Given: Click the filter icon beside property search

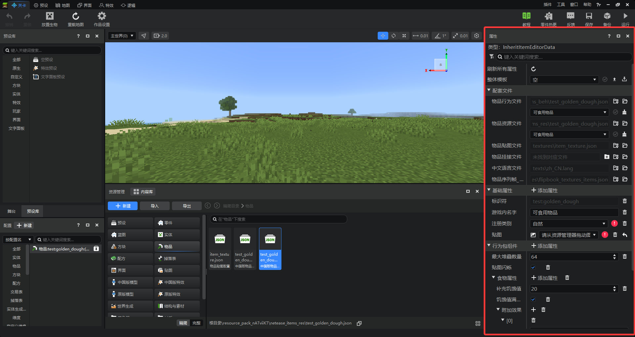Looking at the screenshot, I should [491, 57].
